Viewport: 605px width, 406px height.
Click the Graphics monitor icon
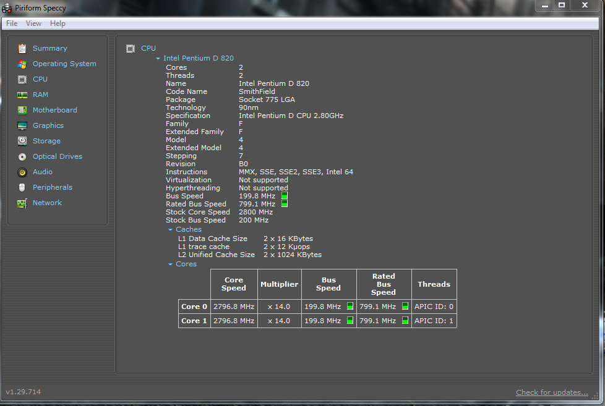22,125
